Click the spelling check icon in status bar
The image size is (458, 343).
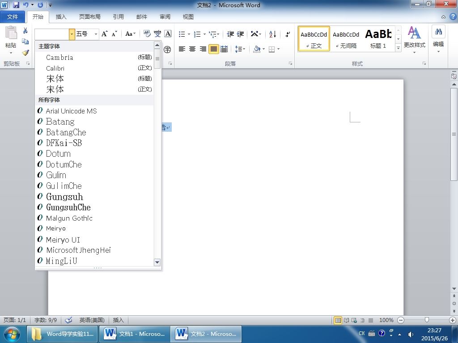tap(68, 320)
